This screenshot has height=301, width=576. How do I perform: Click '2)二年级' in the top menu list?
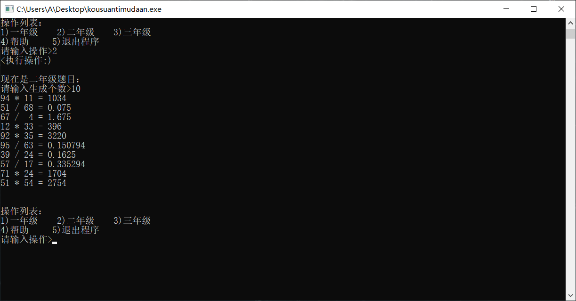click(x=76, y=33)
